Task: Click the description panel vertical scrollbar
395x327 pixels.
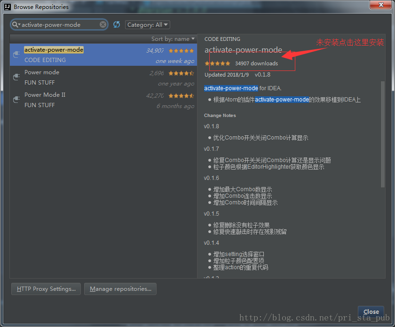Action: (x=383, y=134)
